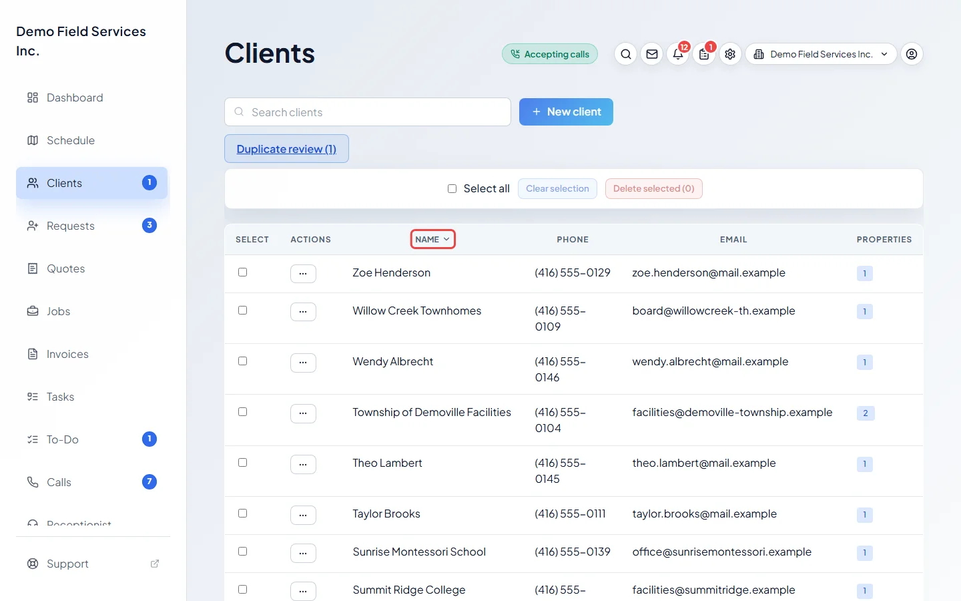961x601 pixels.
Task: Open notifications bell with 12 badge
Action: 678,54
